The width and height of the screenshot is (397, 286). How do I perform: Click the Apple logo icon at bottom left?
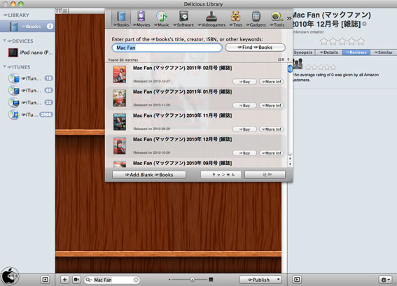coord(9,276)
